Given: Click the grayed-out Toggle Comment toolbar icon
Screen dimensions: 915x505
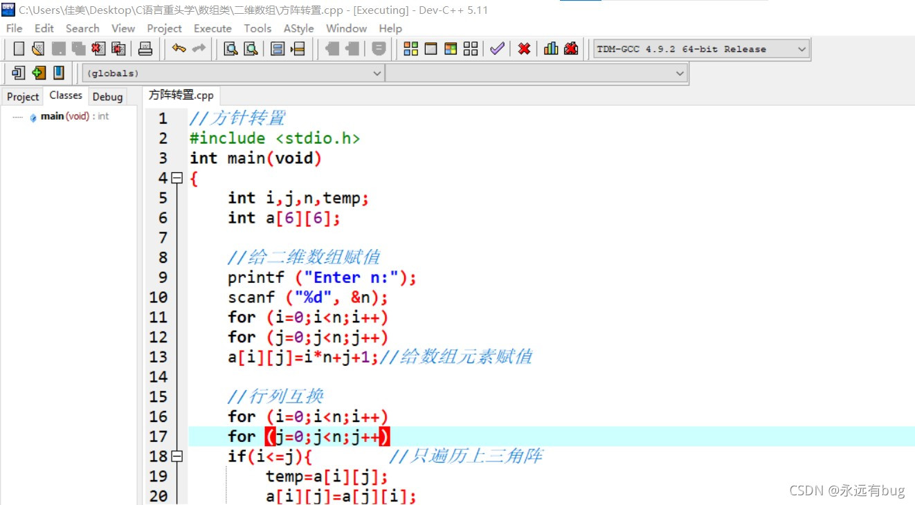Looking at the screenshot, I should pyautogui.click(x=379, y=49).
